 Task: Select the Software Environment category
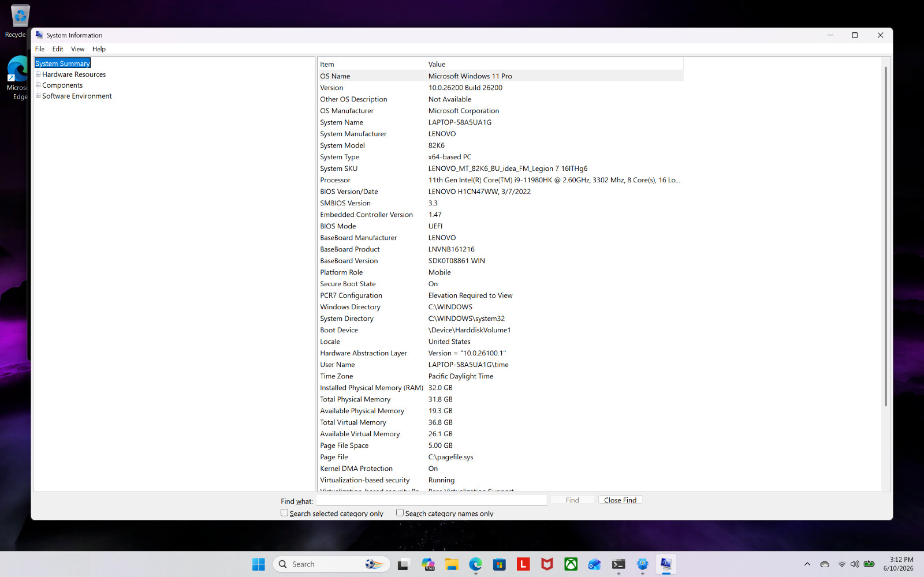77,96
